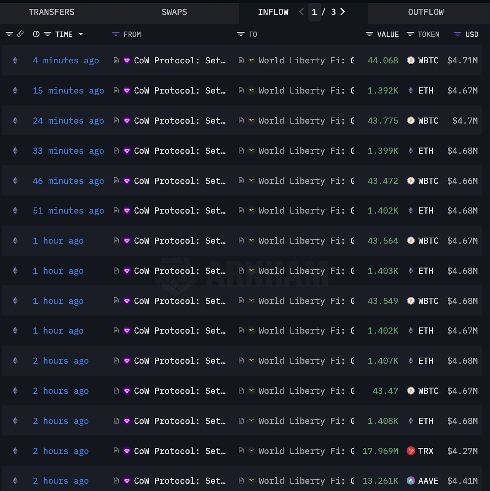490x491 pixels.
Task: Click CoW Protocol logo in 4 minutes row
Action: click(x=127, y=60)
